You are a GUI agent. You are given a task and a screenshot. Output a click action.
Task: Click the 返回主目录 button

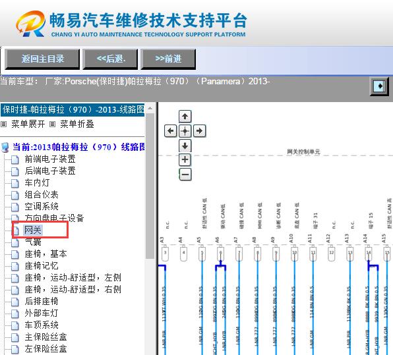coord(42,59)
